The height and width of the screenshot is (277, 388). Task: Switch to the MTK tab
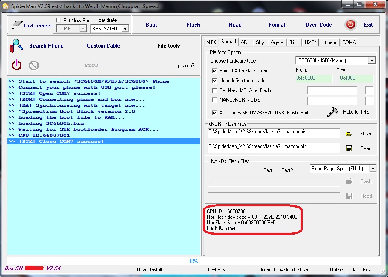point(211,42)
